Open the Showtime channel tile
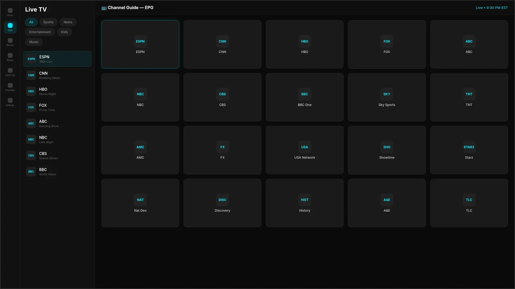The height and width of the screenshot is (289, 515). [387, 150]
